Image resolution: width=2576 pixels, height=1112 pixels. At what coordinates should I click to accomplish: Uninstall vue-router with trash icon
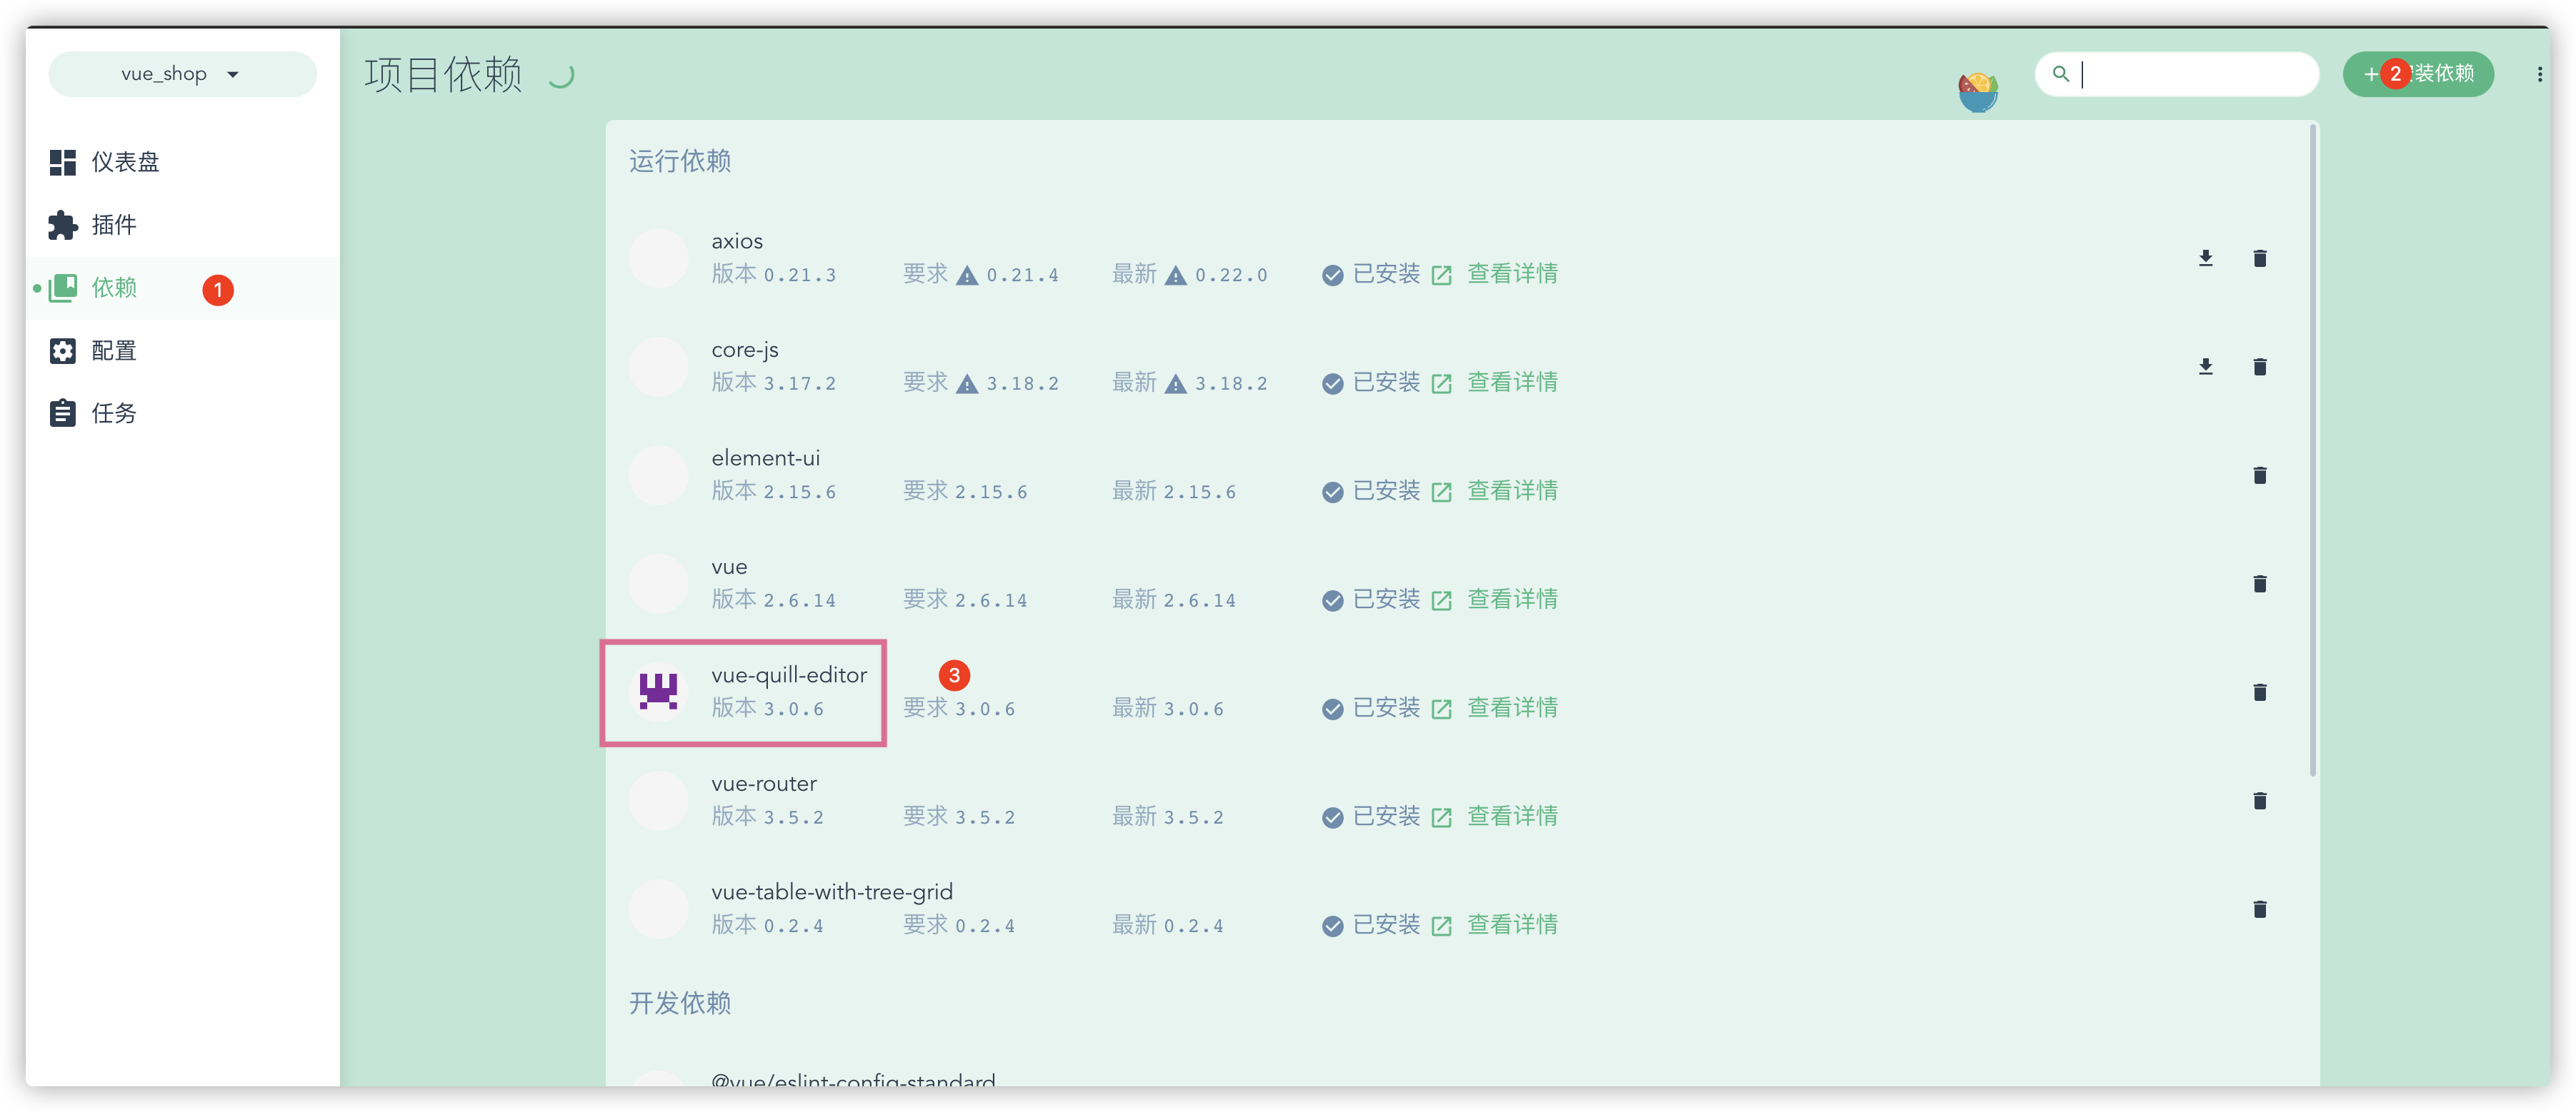[x=2259, y=800]
